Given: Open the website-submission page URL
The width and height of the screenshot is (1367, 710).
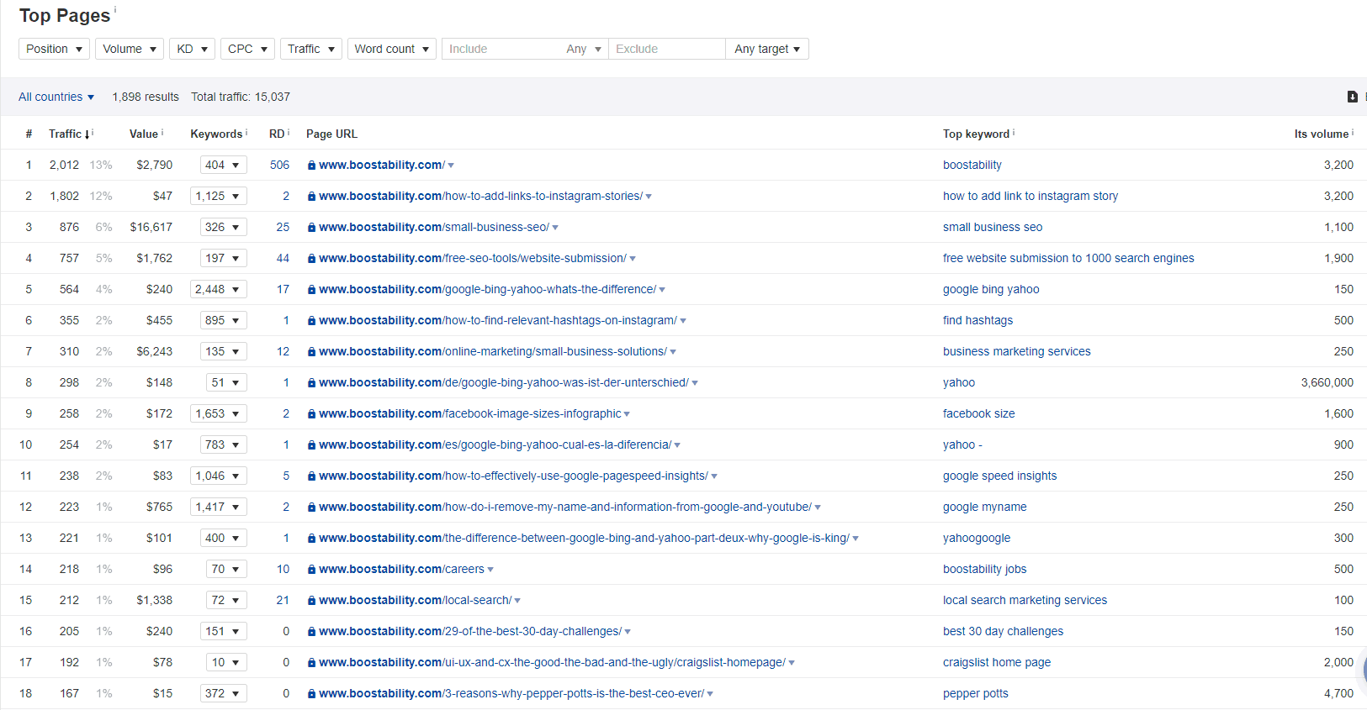Looking at the screenshot, I should (x=473, y=258).
